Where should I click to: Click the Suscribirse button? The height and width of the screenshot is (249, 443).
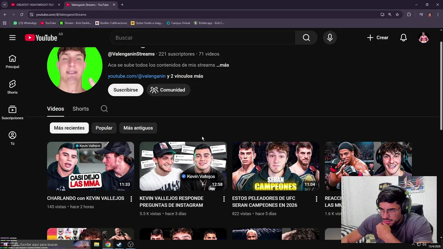[126, 90]
